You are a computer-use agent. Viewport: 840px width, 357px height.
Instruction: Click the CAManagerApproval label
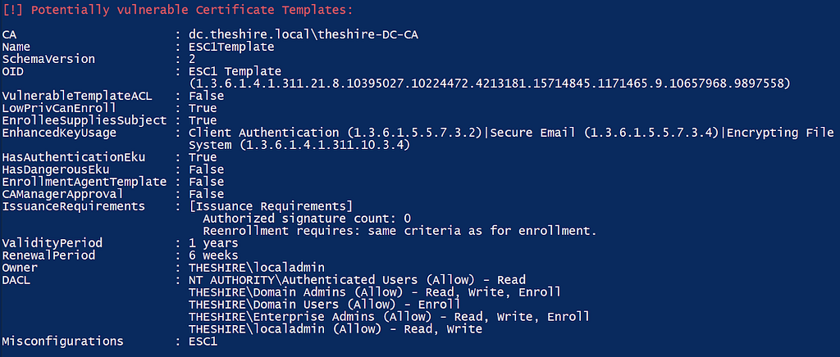tap(62, 194)
